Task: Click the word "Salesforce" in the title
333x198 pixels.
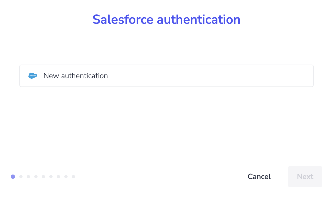Action: click(123, 19)
